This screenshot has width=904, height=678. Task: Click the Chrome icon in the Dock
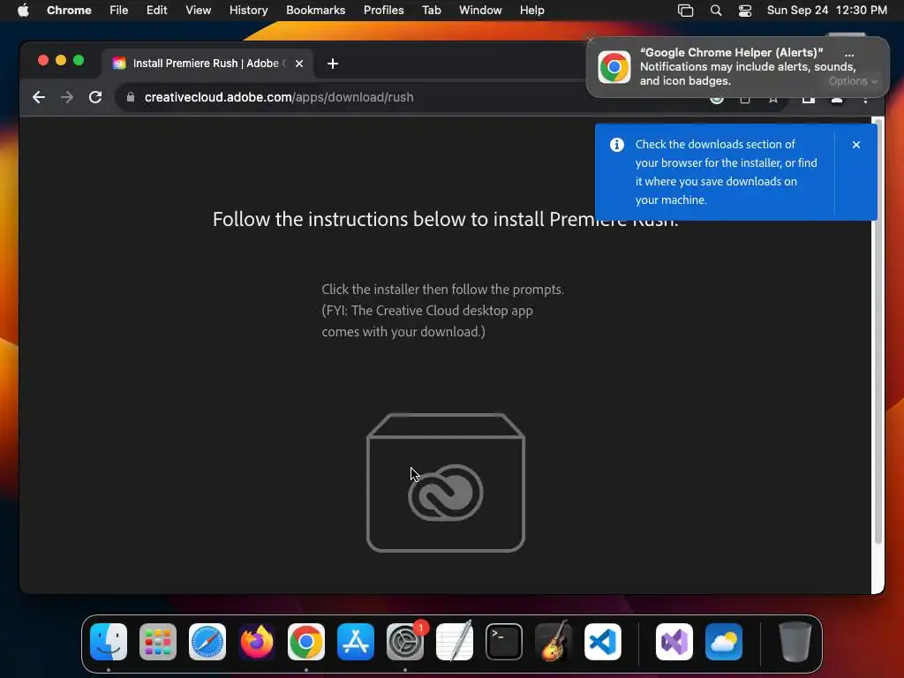(x=306, y=642)
